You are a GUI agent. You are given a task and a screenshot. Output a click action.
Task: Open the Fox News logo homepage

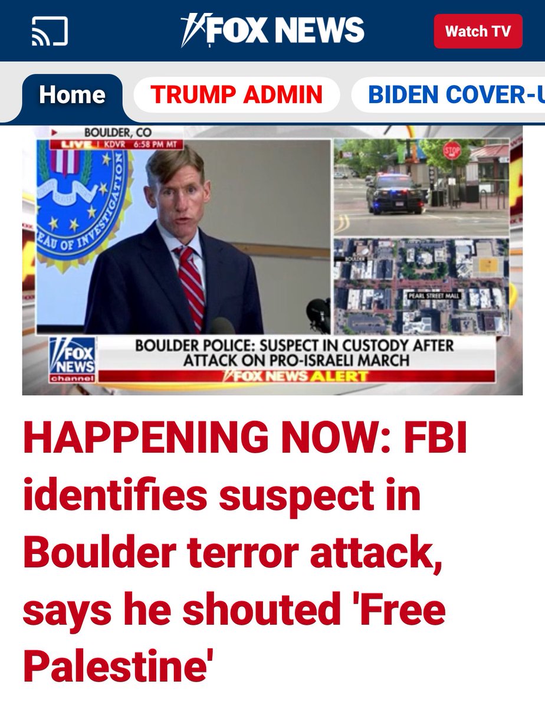coord(272,30)
